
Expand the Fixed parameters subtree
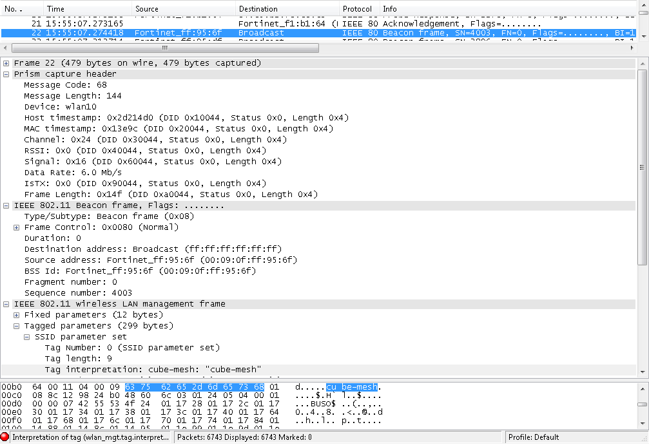coord(15,314)
